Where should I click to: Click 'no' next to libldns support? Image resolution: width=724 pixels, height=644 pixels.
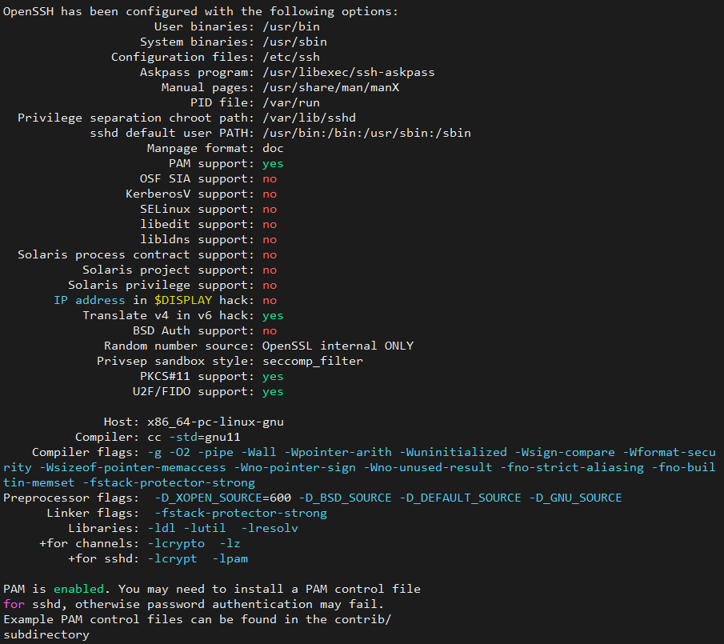pos(270,239)
